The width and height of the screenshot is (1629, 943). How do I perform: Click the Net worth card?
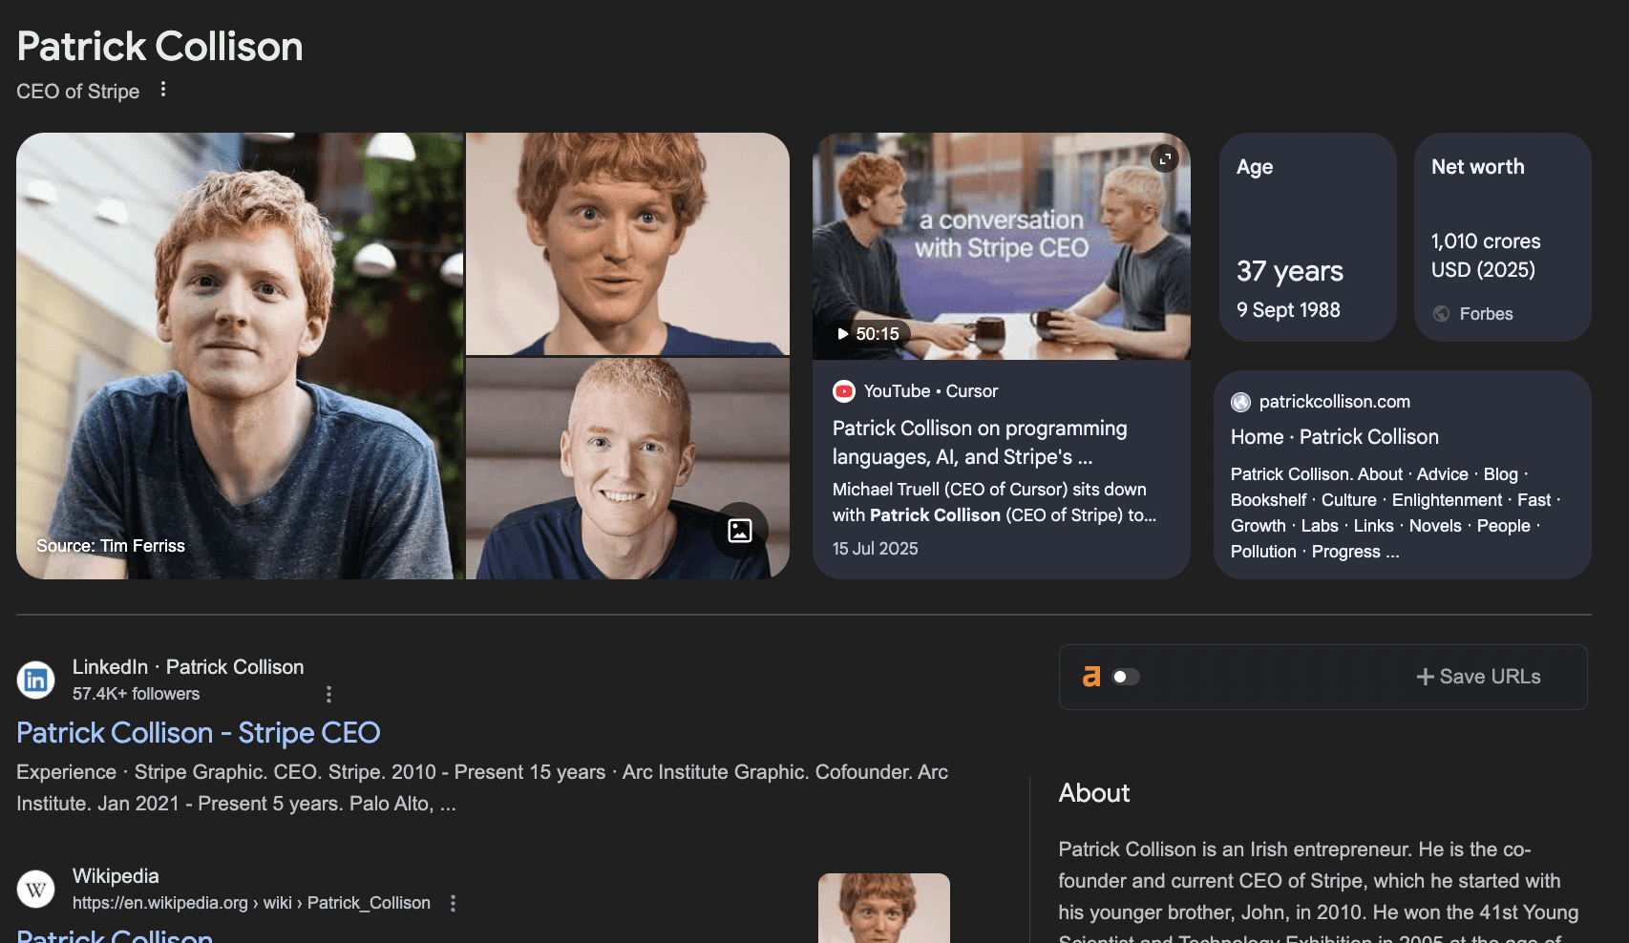[x=1503, y=237]
